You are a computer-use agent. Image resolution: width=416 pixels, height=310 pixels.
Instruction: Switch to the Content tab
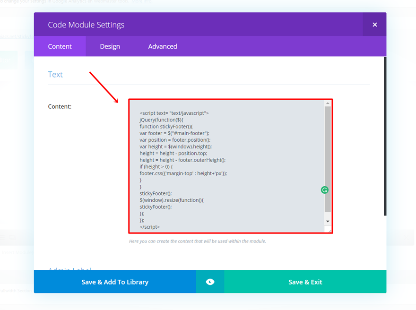[60, 46]
